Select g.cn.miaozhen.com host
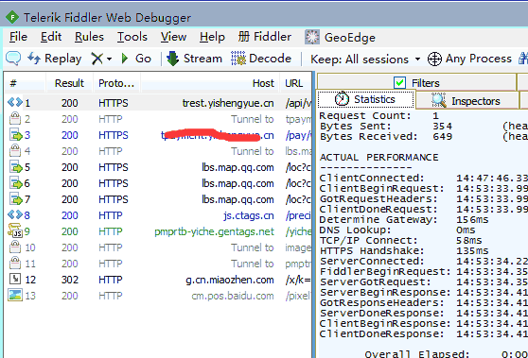The image size is (528, 358). (x=230, y=280)
